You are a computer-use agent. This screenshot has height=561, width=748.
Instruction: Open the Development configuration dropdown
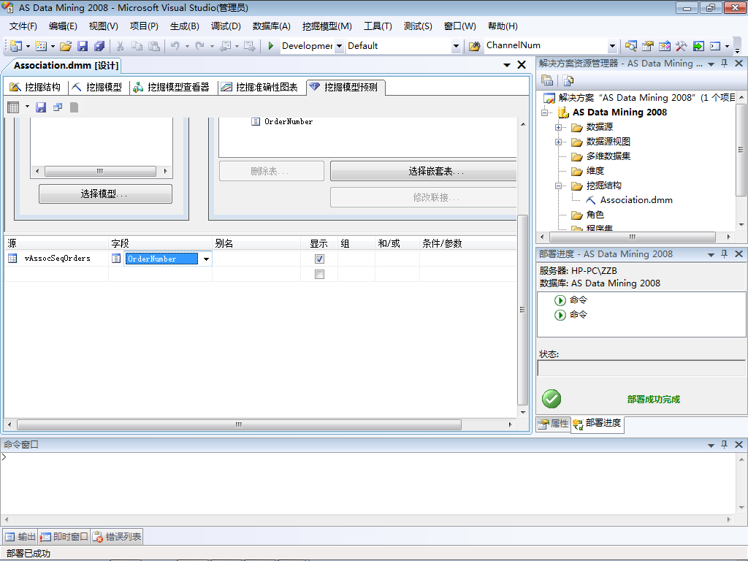[x=339, y=46]
